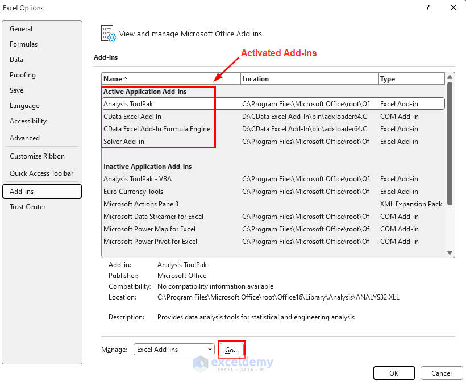Select the Advanced category
466x382 pixels.
click(x=42, y=138)
